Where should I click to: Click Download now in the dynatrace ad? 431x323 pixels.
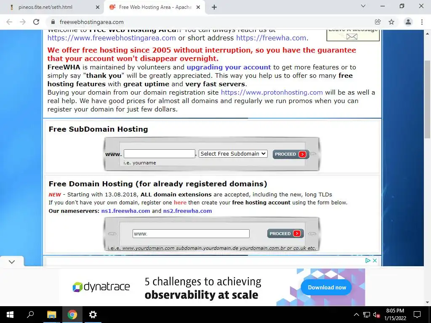[327, 288]
